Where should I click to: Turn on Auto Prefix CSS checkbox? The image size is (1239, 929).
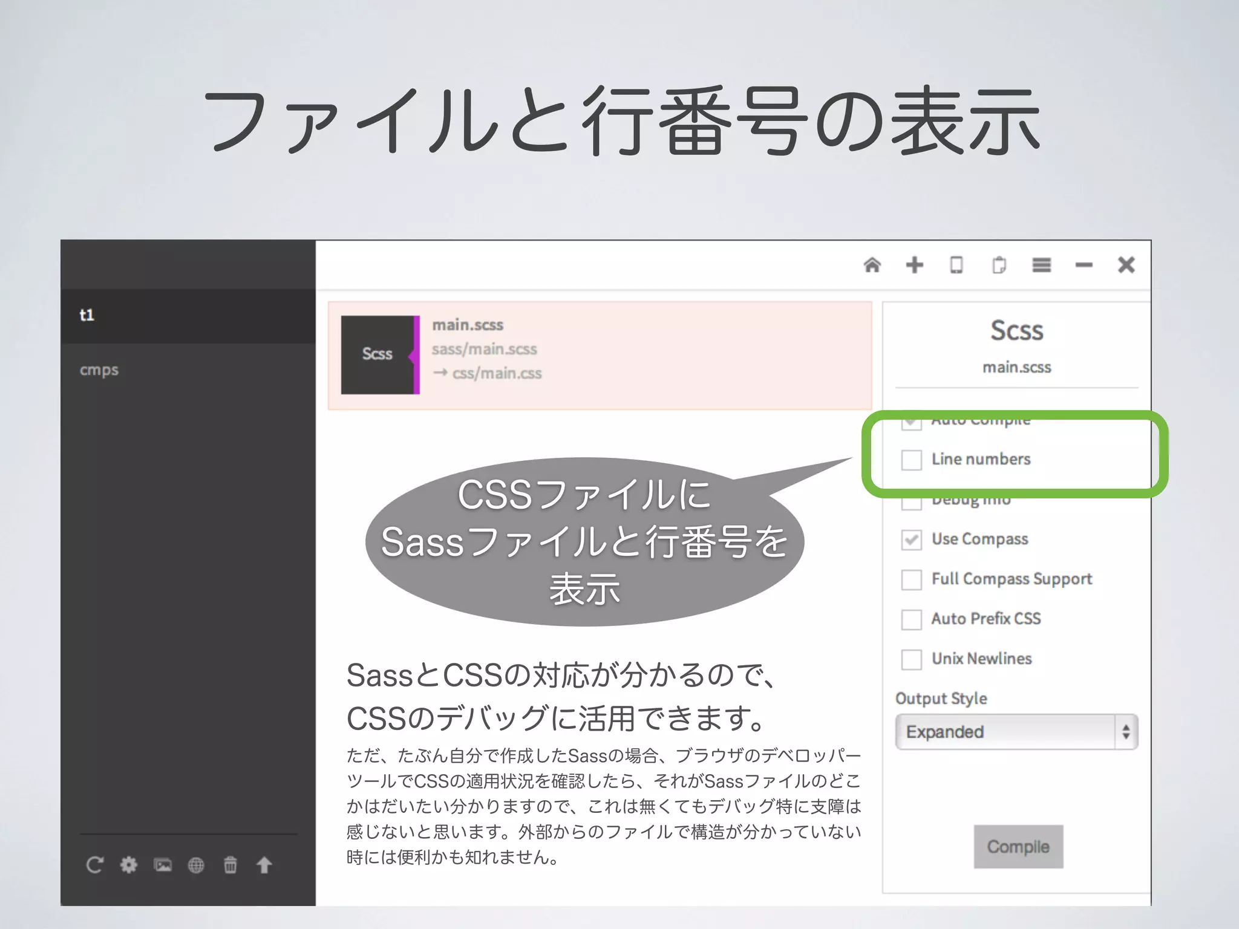click(x=912, y=619)
